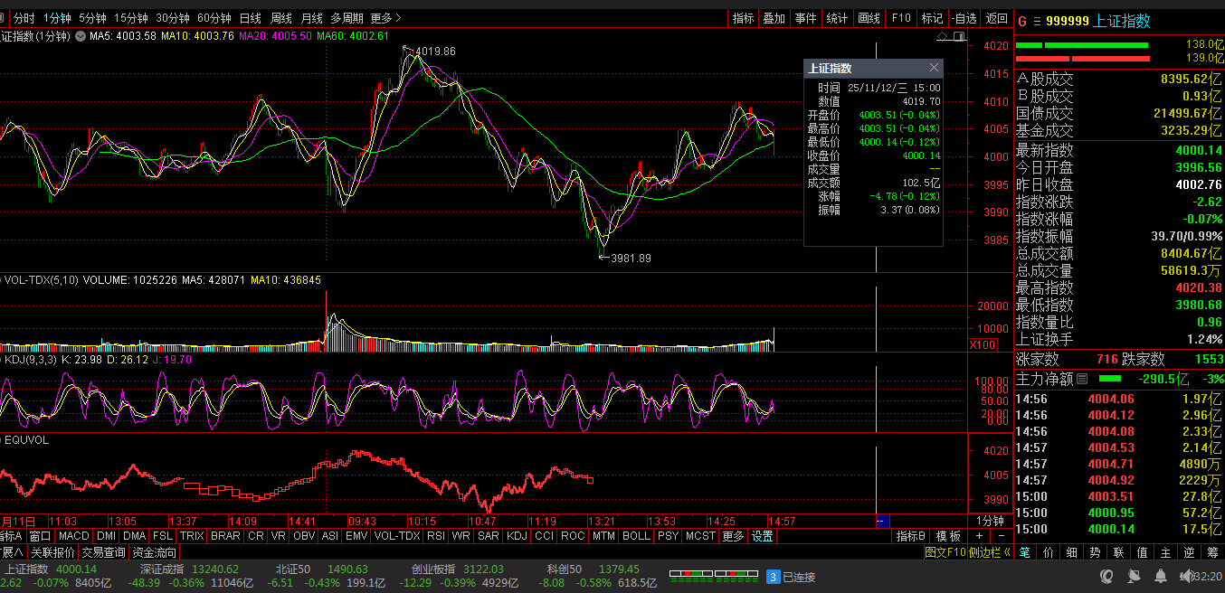Click the network satellite icon in status bar
Image resolution: width=1225 pixels, height=593 pixels.
(1134, 576)
